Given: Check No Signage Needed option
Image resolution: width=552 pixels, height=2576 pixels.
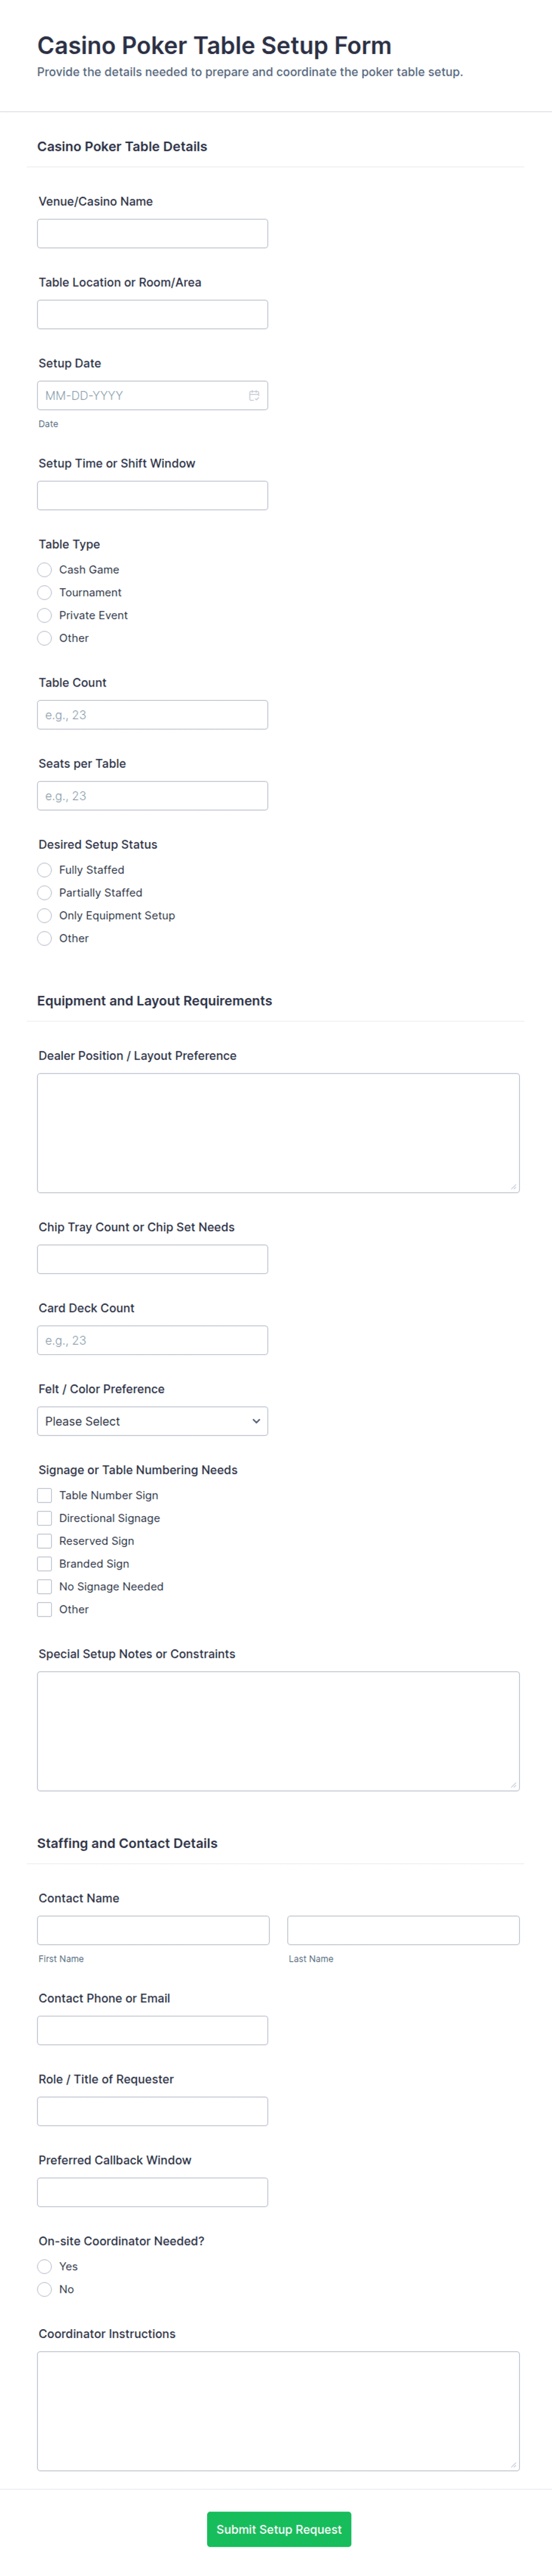Looking at the screenshot, I should click(x=45, y=1587).
